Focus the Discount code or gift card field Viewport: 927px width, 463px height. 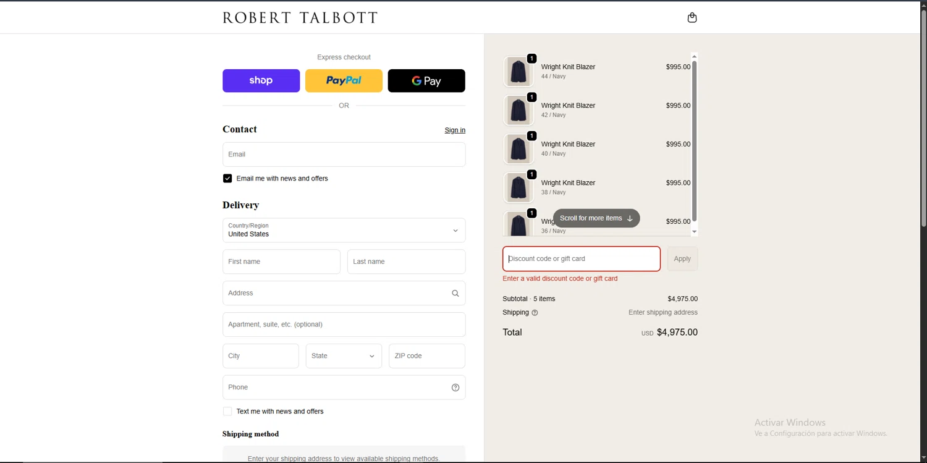coord(581,259)
